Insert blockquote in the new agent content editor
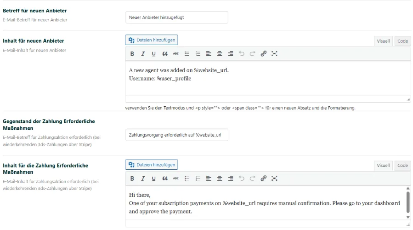Viewport: 413px width, 230px height. tap(165, 54)
